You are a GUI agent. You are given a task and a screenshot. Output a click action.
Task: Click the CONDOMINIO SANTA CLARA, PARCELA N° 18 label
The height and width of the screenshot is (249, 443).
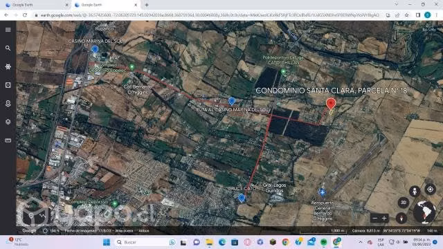click(x=331, y=91)
